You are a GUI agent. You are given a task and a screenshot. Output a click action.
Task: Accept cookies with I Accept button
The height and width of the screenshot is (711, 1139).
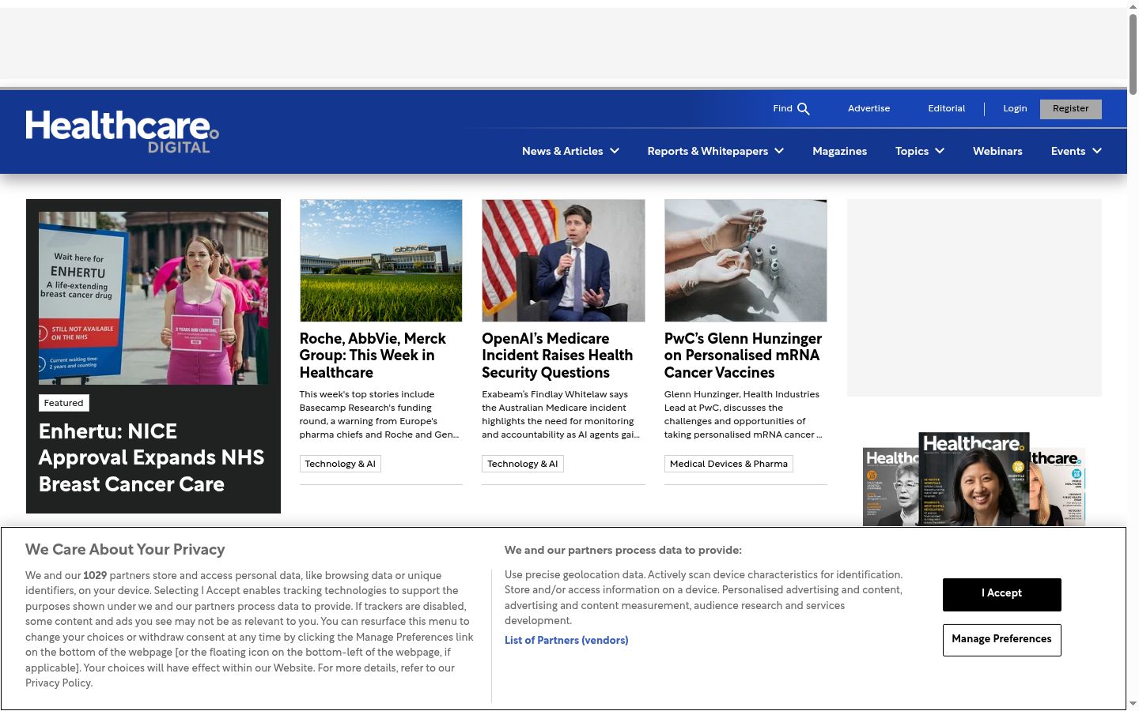coord(1002,594)
